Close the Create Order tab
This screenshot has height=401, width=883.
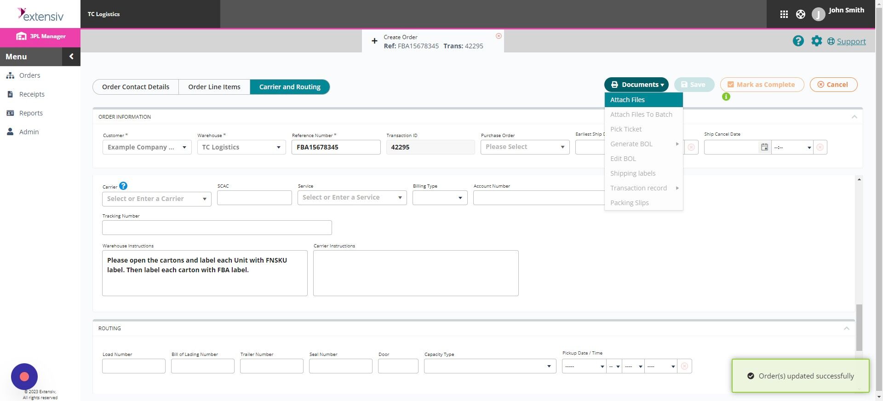click(x=499, y=36)
